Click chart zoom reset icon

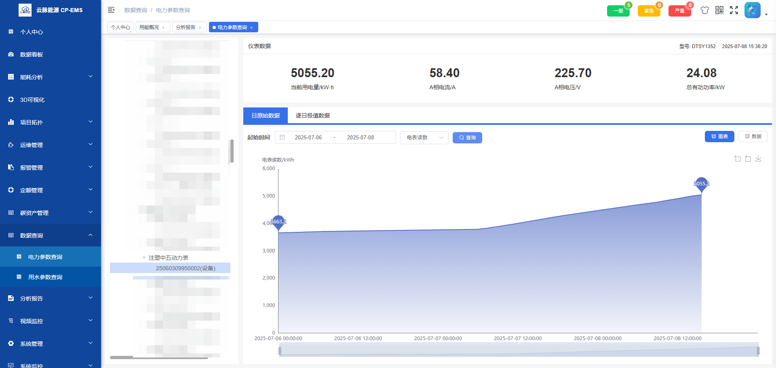pyautogui.click(x=748, y=158)
